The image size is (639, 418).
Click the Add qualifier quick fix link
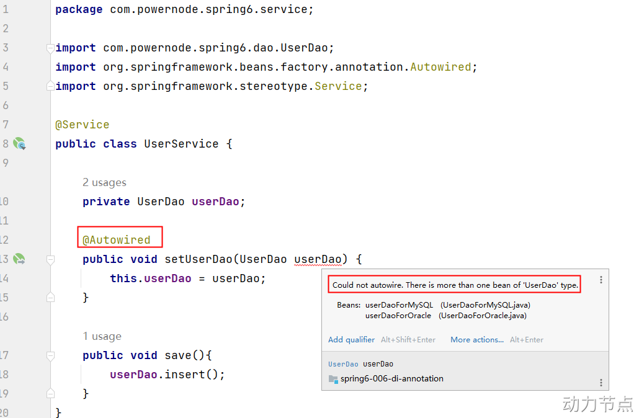(351, 339)
